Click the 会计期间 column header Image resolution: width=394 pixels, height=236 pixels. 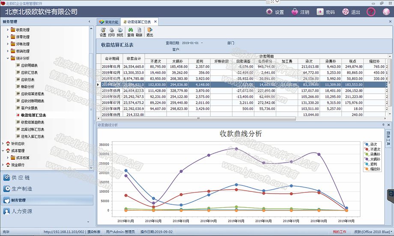pyautogui.click(x=112, y=59)
